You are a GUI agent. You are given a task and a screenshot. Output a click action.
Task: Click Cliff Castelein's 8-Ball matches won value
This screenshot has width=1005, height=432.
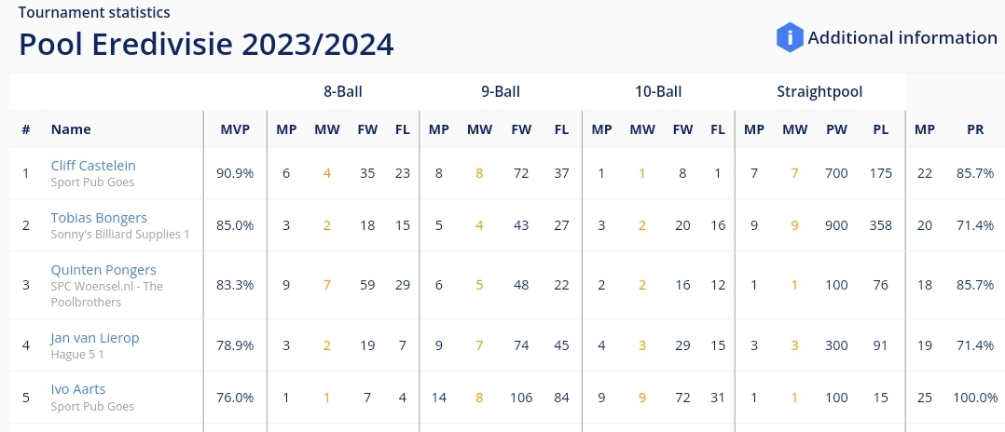[x=327, y=173]
